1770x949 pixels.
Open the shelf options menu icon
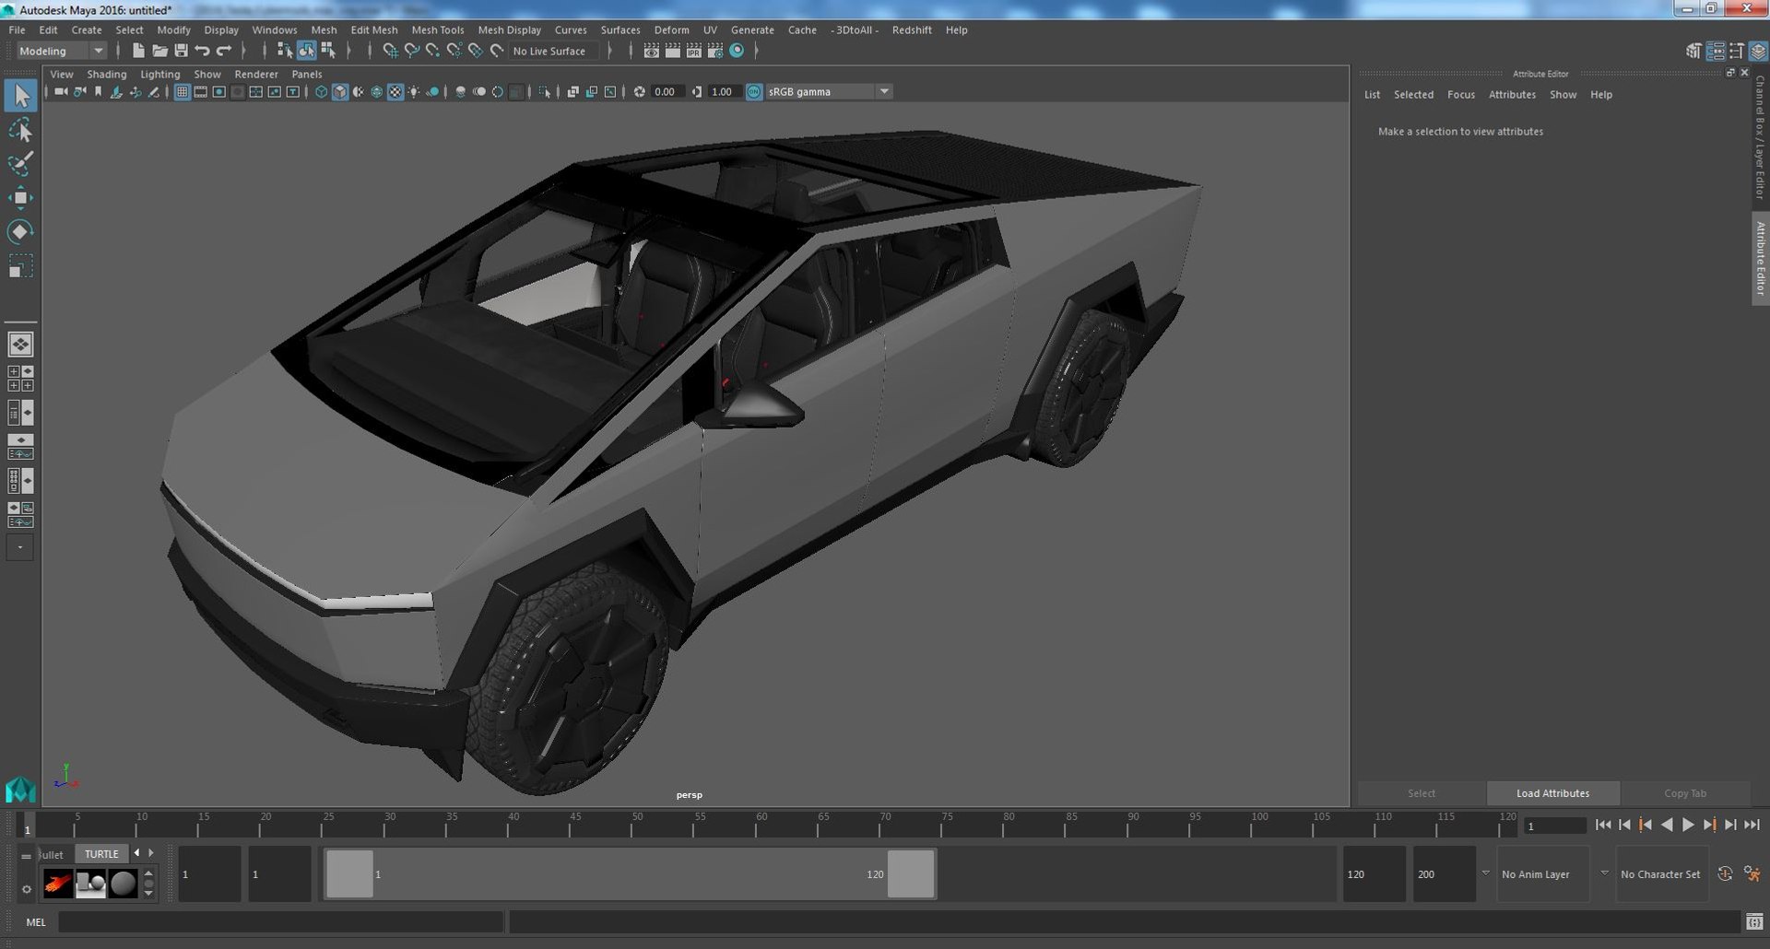[26, 889]
